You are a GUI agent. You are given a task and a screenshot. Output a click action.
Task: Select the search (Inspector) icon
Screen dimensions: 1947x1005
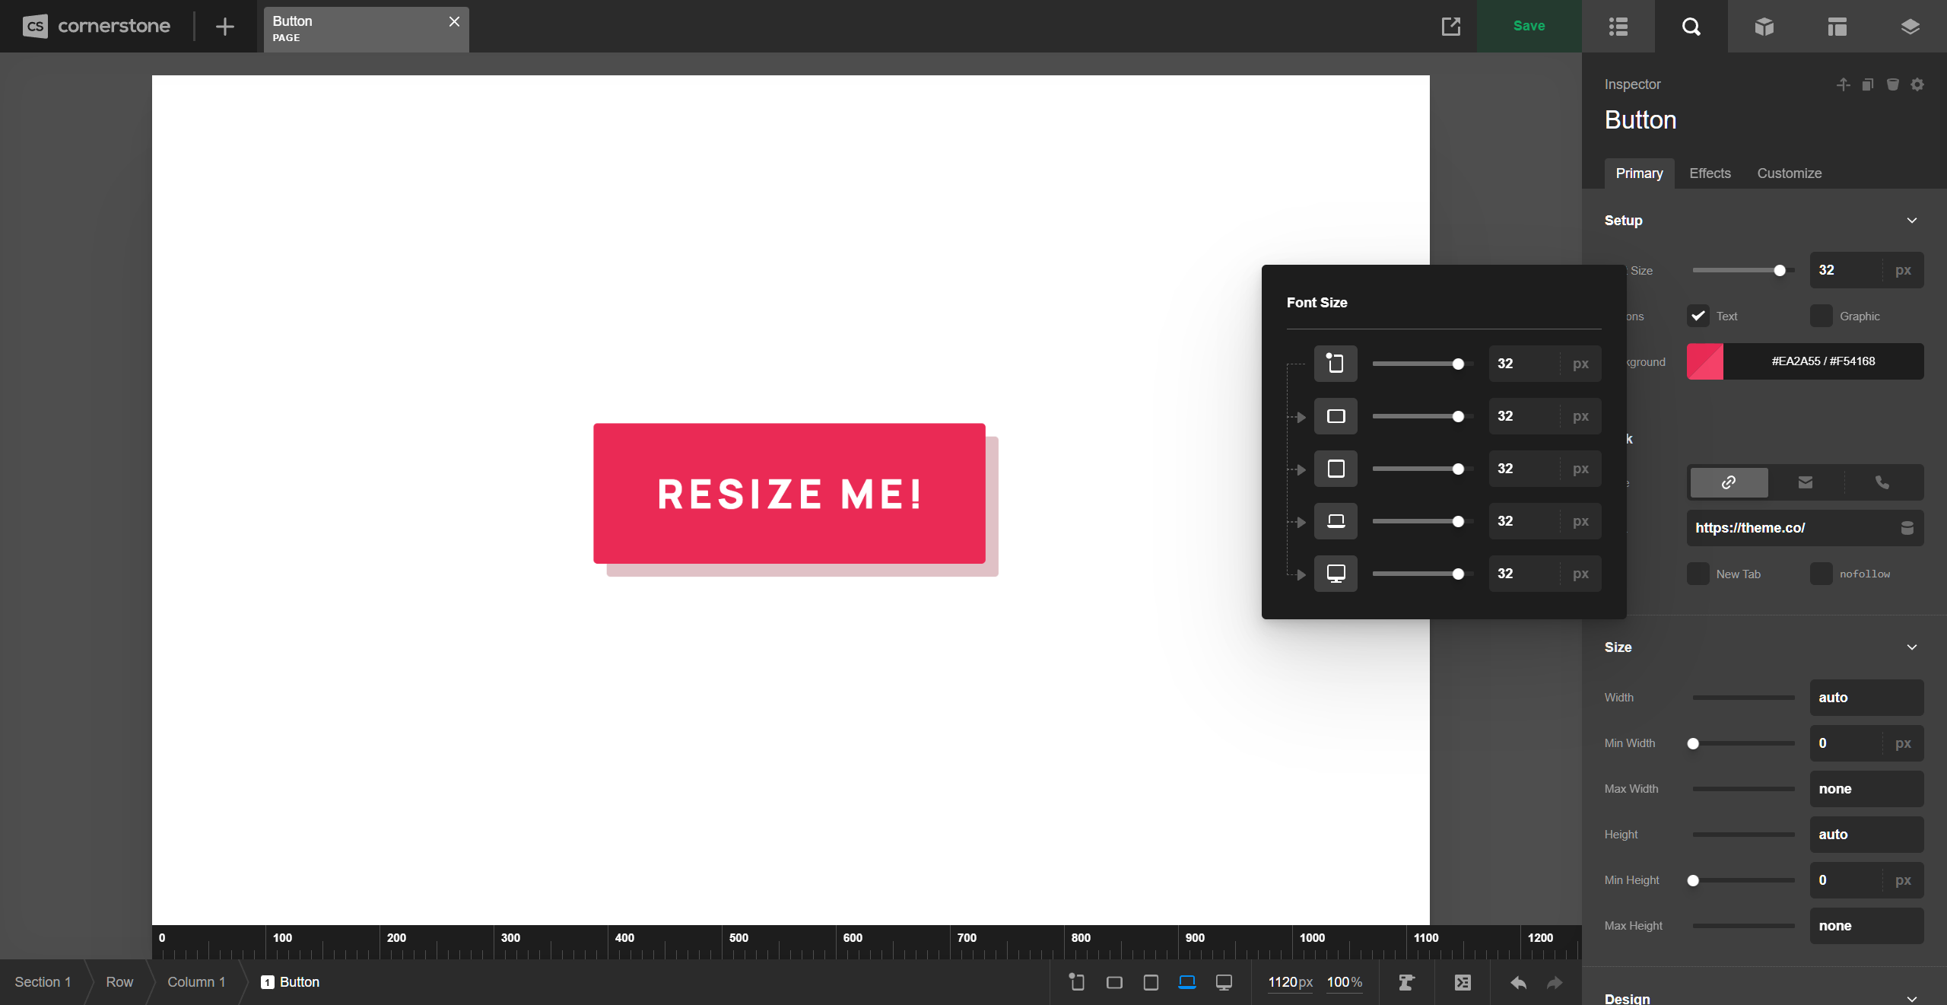(x=1691, y=27)
